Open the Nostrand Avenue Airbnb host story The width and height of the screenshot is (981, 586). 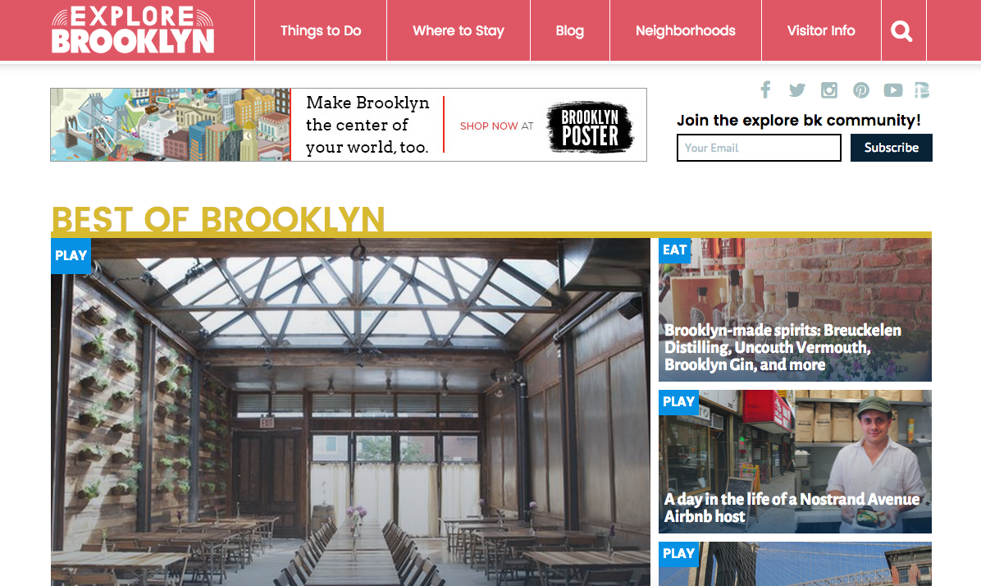(792, 508)
